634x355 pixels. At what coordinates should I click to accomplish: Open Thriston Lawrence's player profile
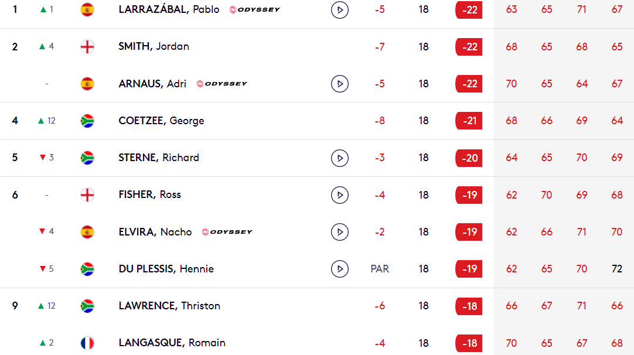[169, 306]
